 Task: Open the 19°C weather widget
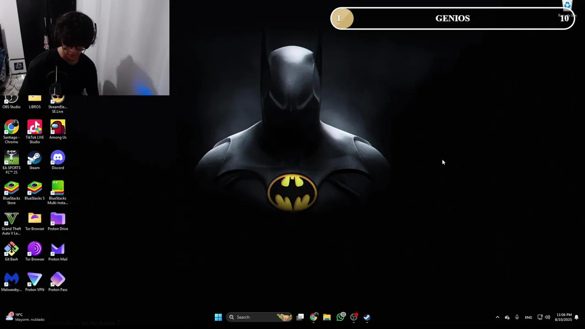pos(25,317)
